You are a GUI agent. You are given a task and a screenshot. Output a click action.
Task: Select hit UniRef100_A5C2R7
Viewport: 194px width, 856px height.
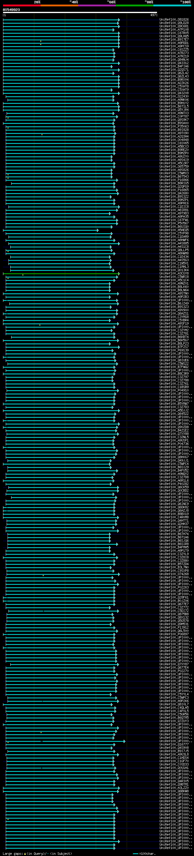tap(174, 163)
